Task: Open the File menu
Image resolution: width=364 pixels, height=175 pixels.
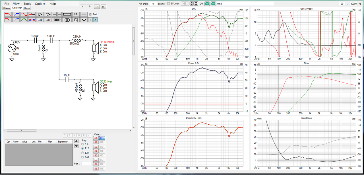Action: 7,4
